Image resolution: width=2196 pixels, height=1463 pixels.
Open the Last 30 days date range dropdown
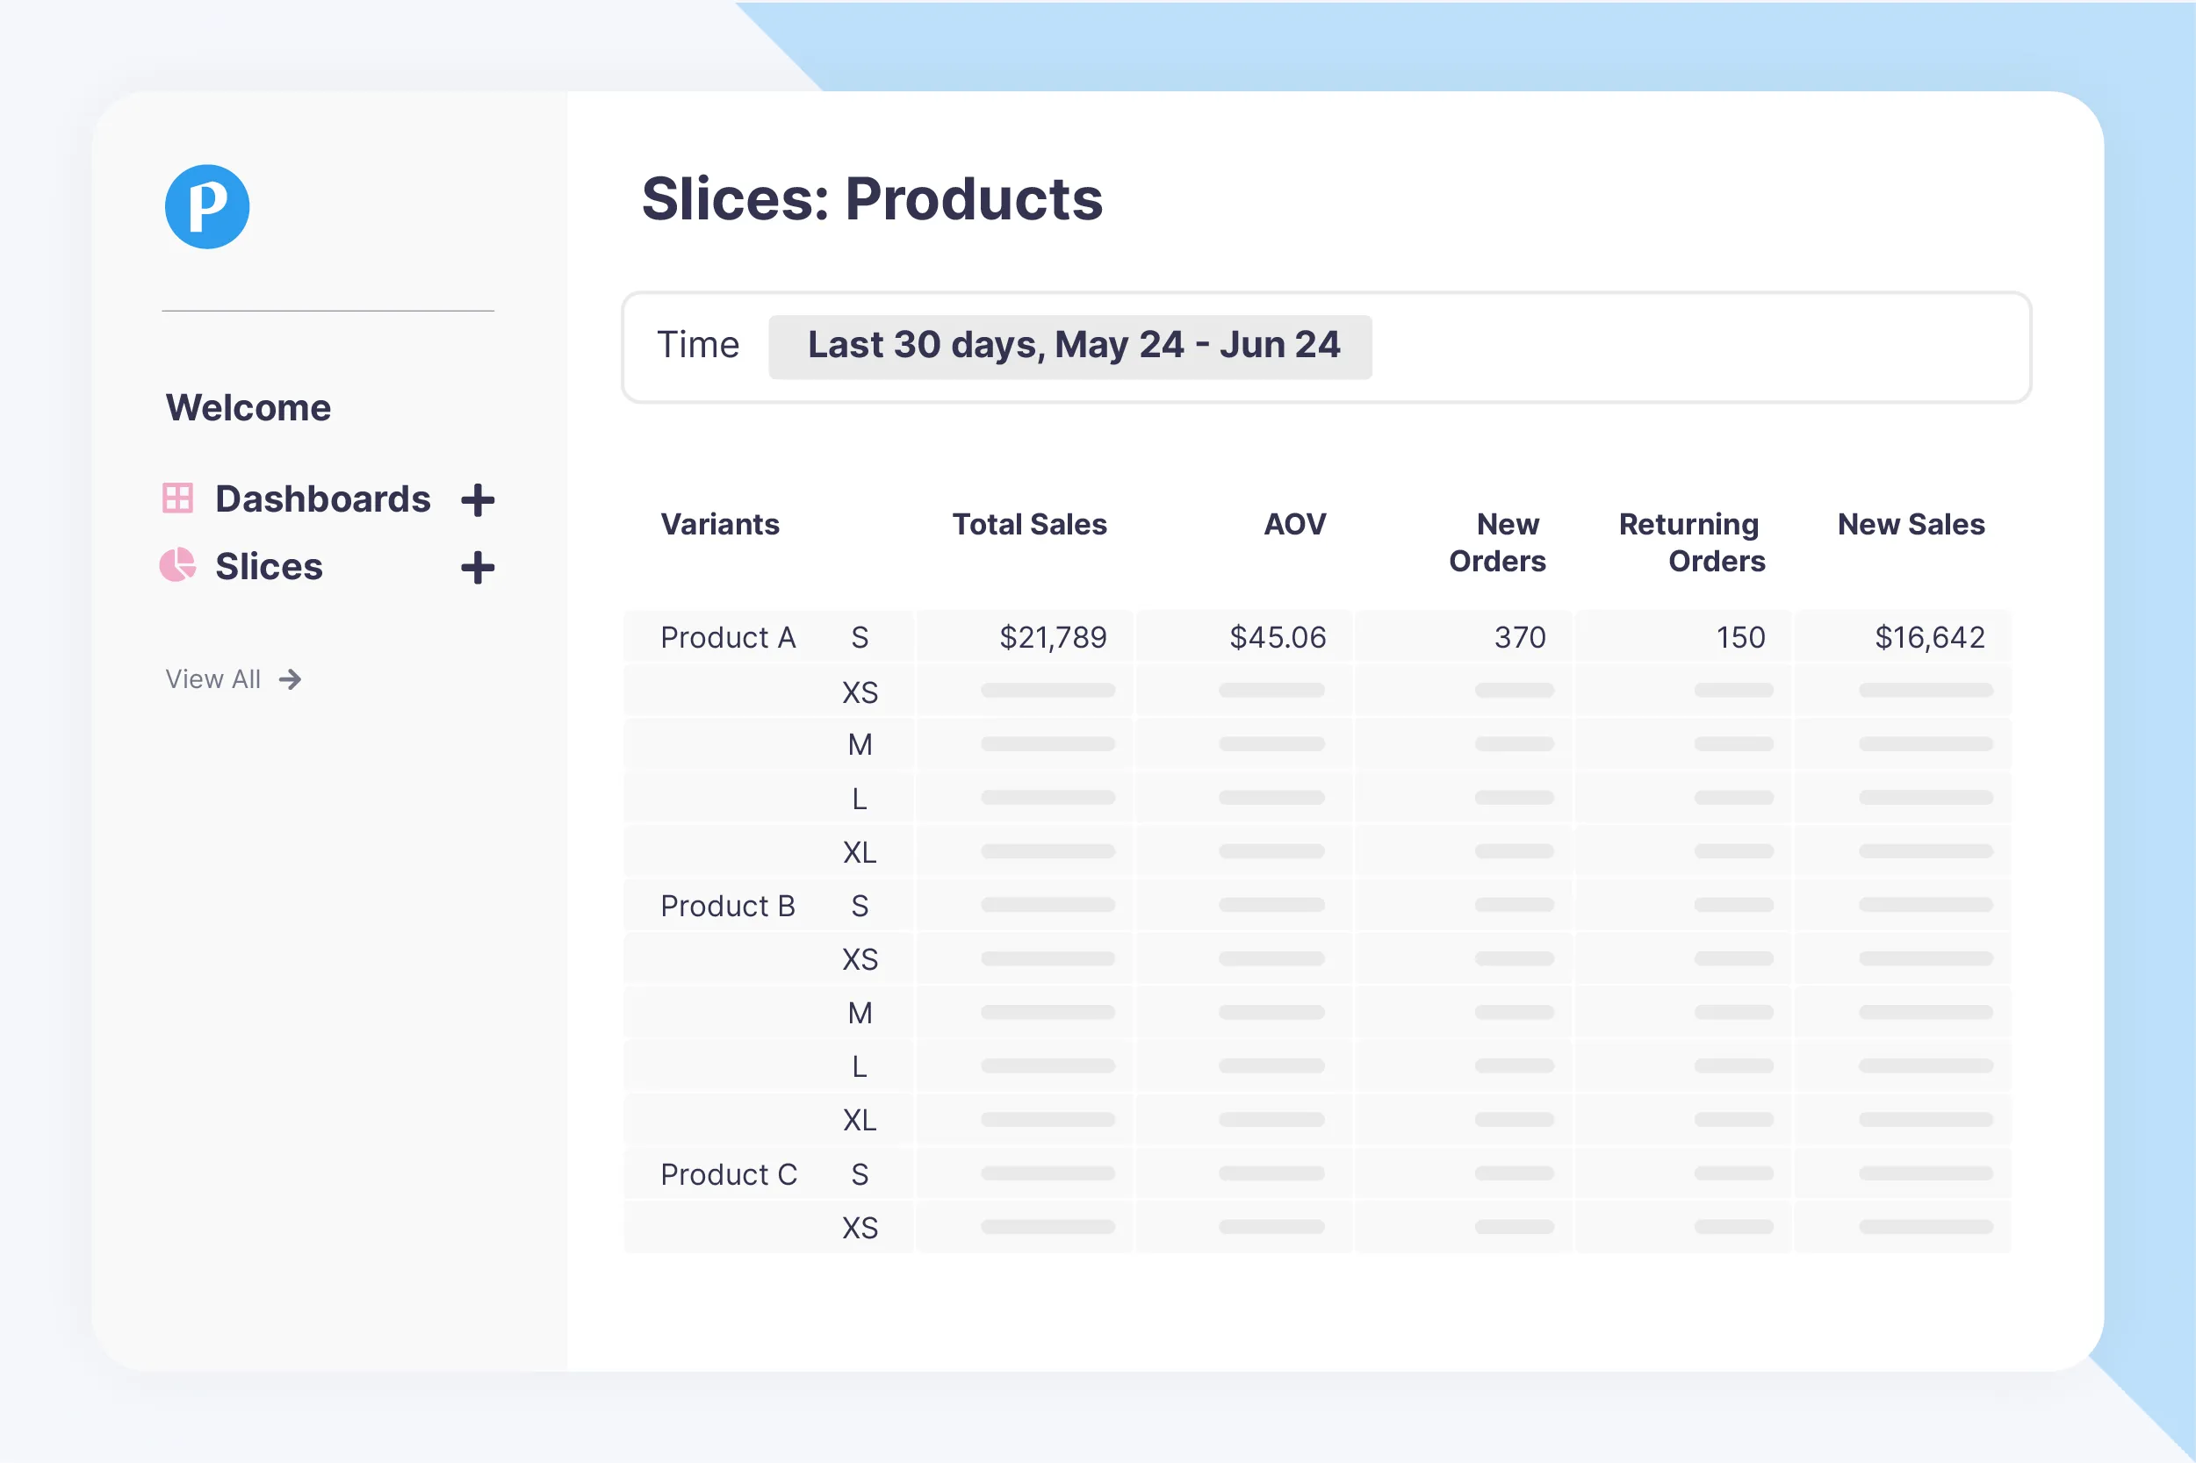(x=1070, y=346)
